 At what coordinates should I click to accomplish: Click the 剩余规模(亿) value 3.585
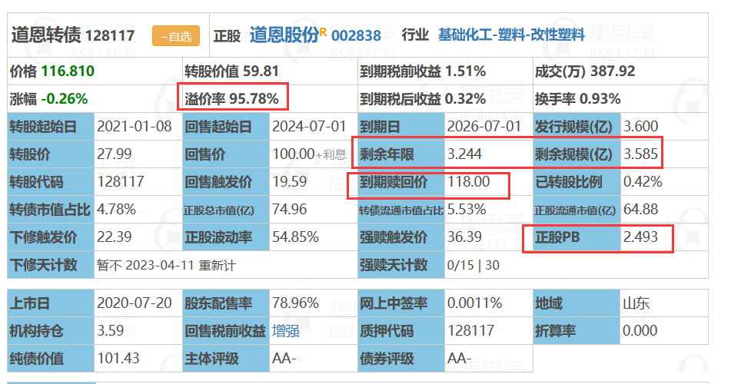click(640, 154)
